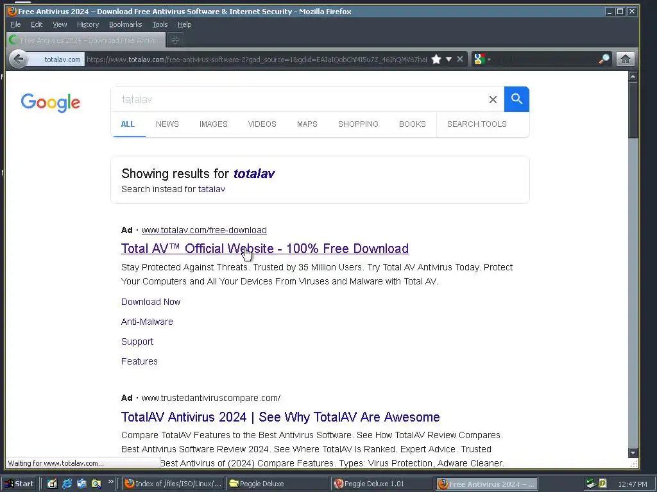This screenshot has width=657, height=492.
Task: Open the Bookmarks menu
Action: coord(125,25)
